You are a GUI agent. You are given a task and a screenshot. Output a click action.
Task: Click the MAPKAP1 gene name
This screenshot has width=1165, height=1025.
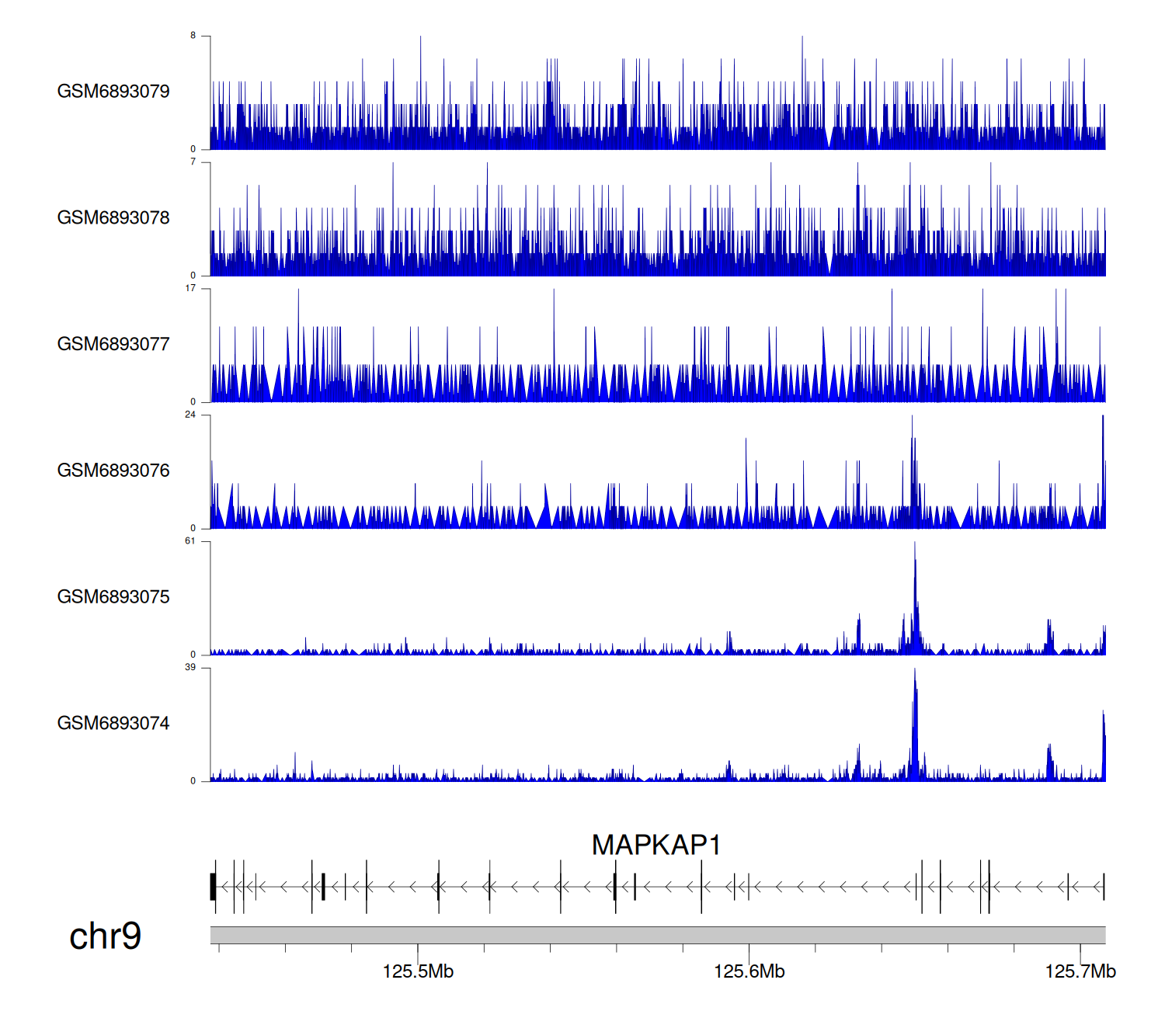(x=656, y=845)
